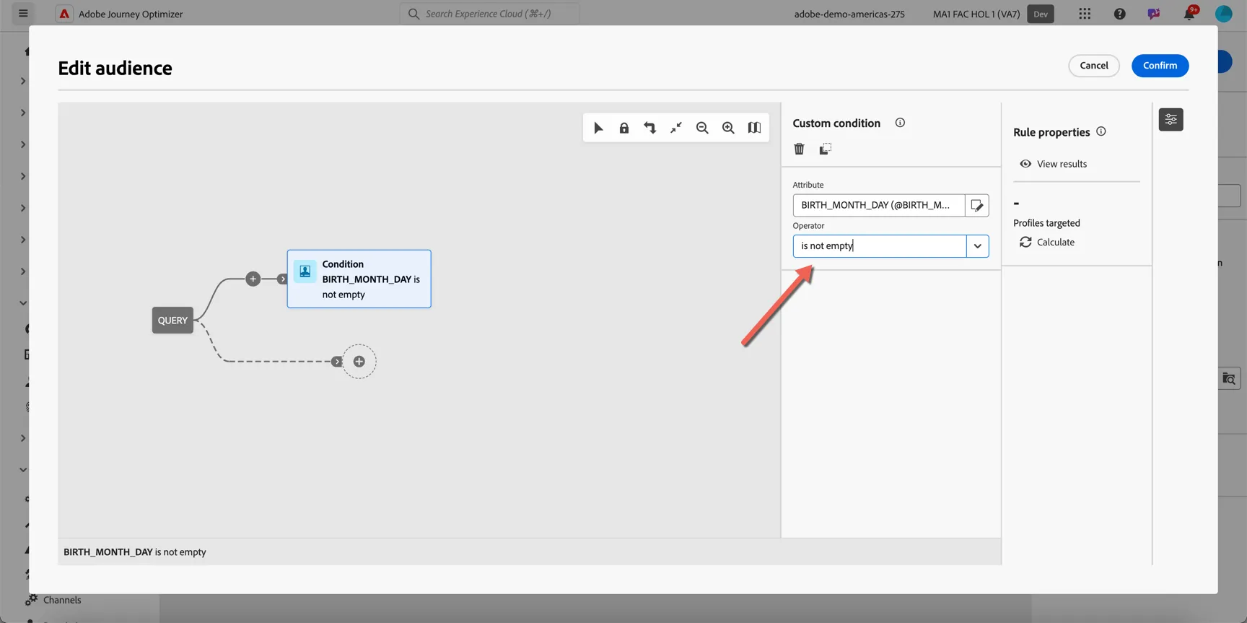Open the hamburger navigation menu

point(23,14)
